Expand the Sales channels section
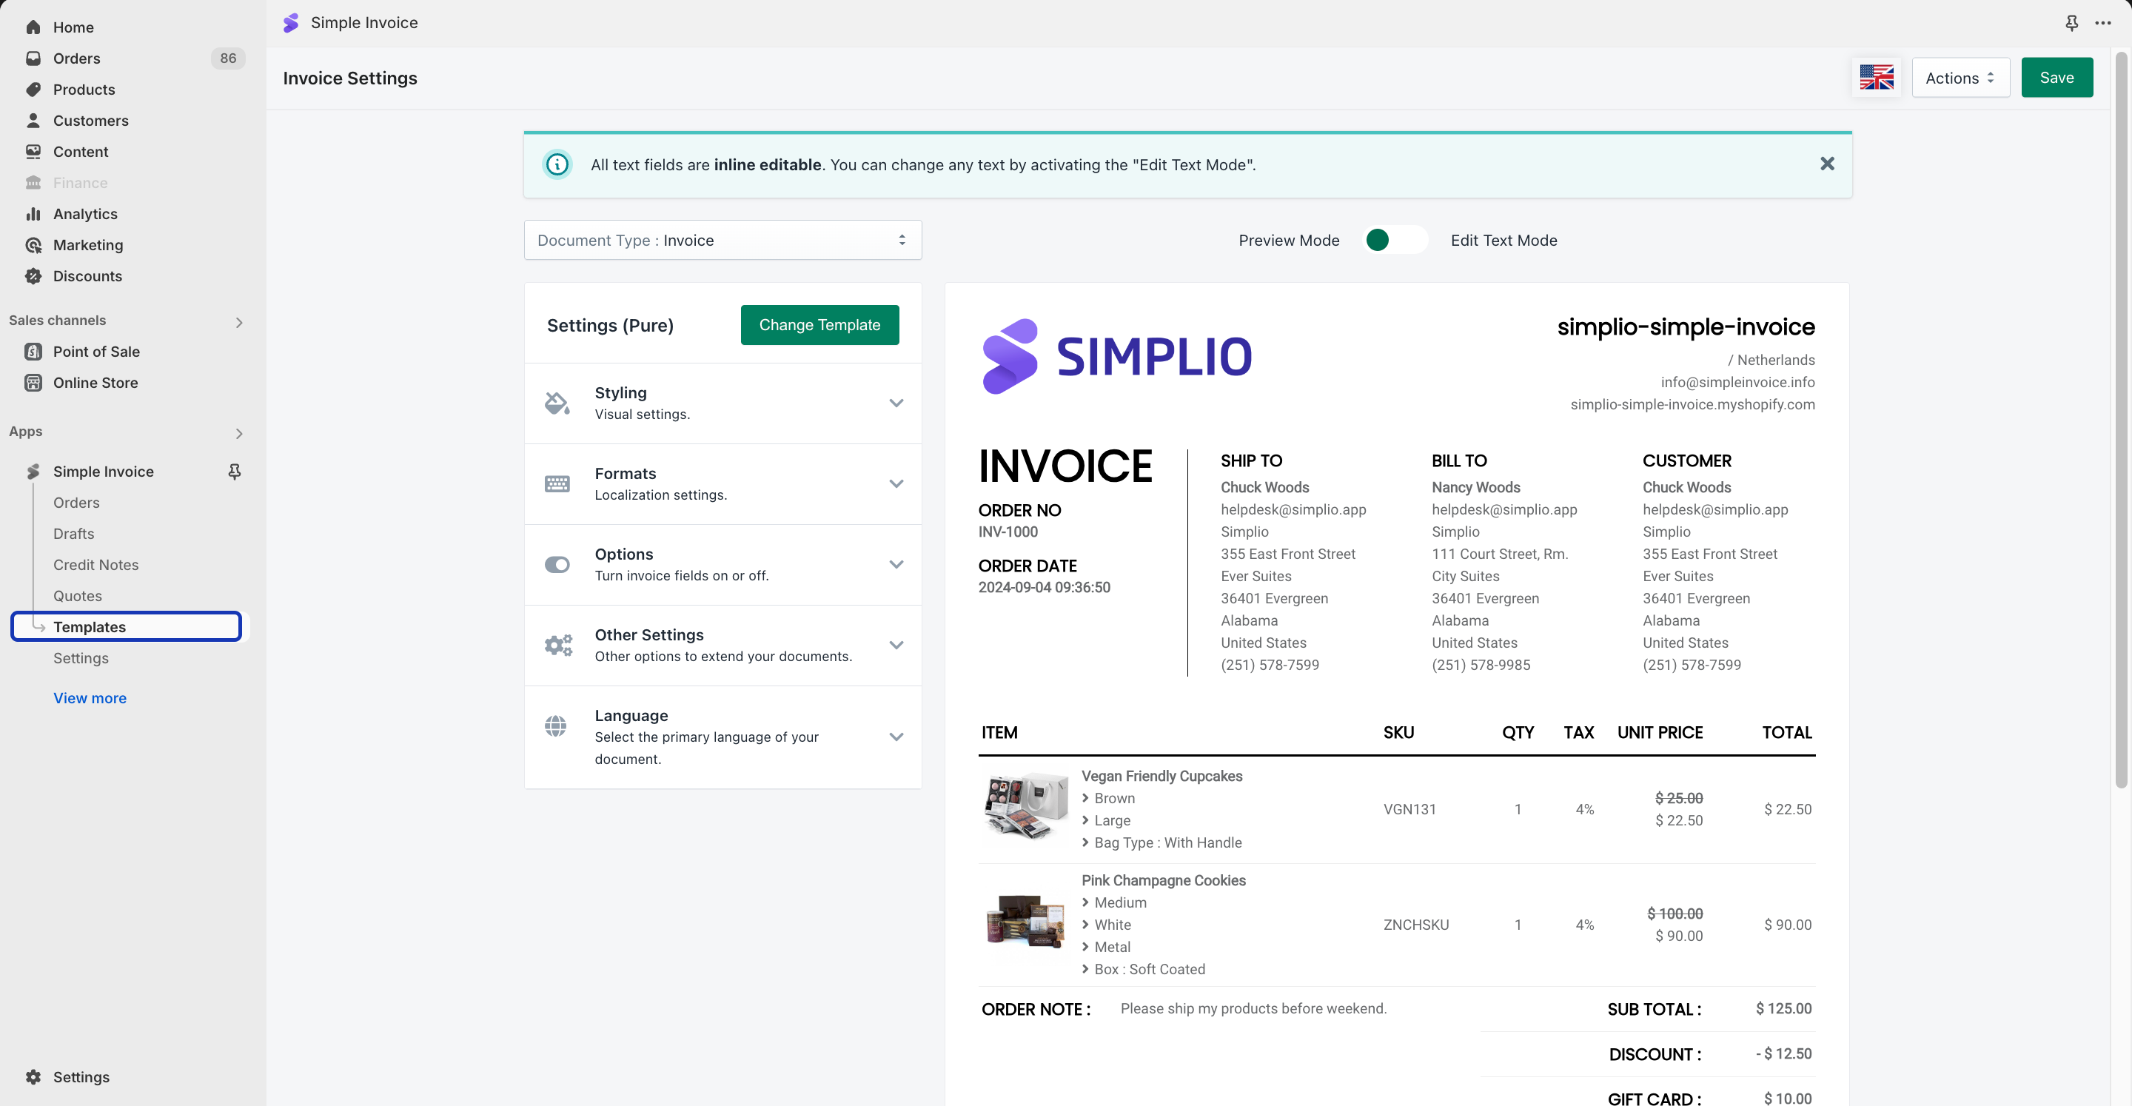Screen dimensions: 2132x1106 [x=238, y=322]
